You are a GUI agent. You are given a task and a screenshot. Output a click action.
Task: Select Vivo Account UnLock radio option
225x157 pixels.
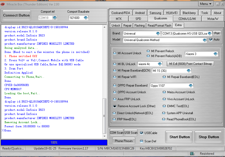point(164,99)
